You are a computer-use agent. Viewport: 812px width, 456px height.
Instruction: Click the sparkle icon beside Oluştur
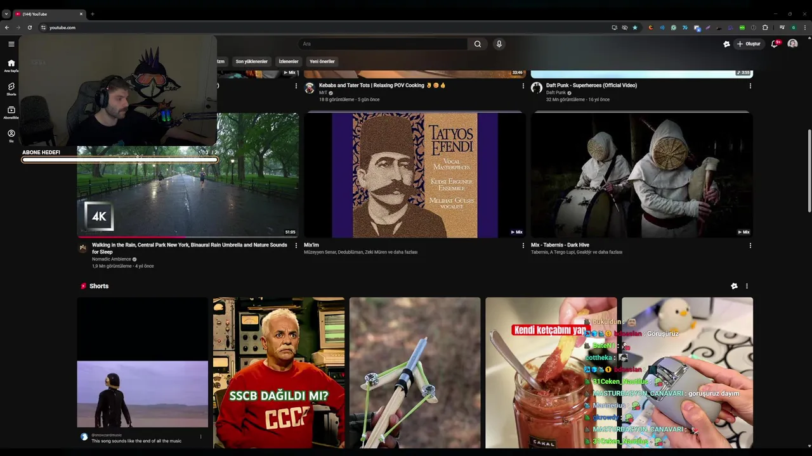[726, 44]
